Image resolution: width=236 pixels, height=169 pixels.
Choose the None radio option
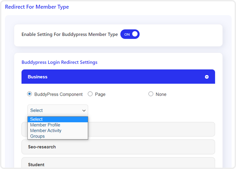click(x=151, y=94)
